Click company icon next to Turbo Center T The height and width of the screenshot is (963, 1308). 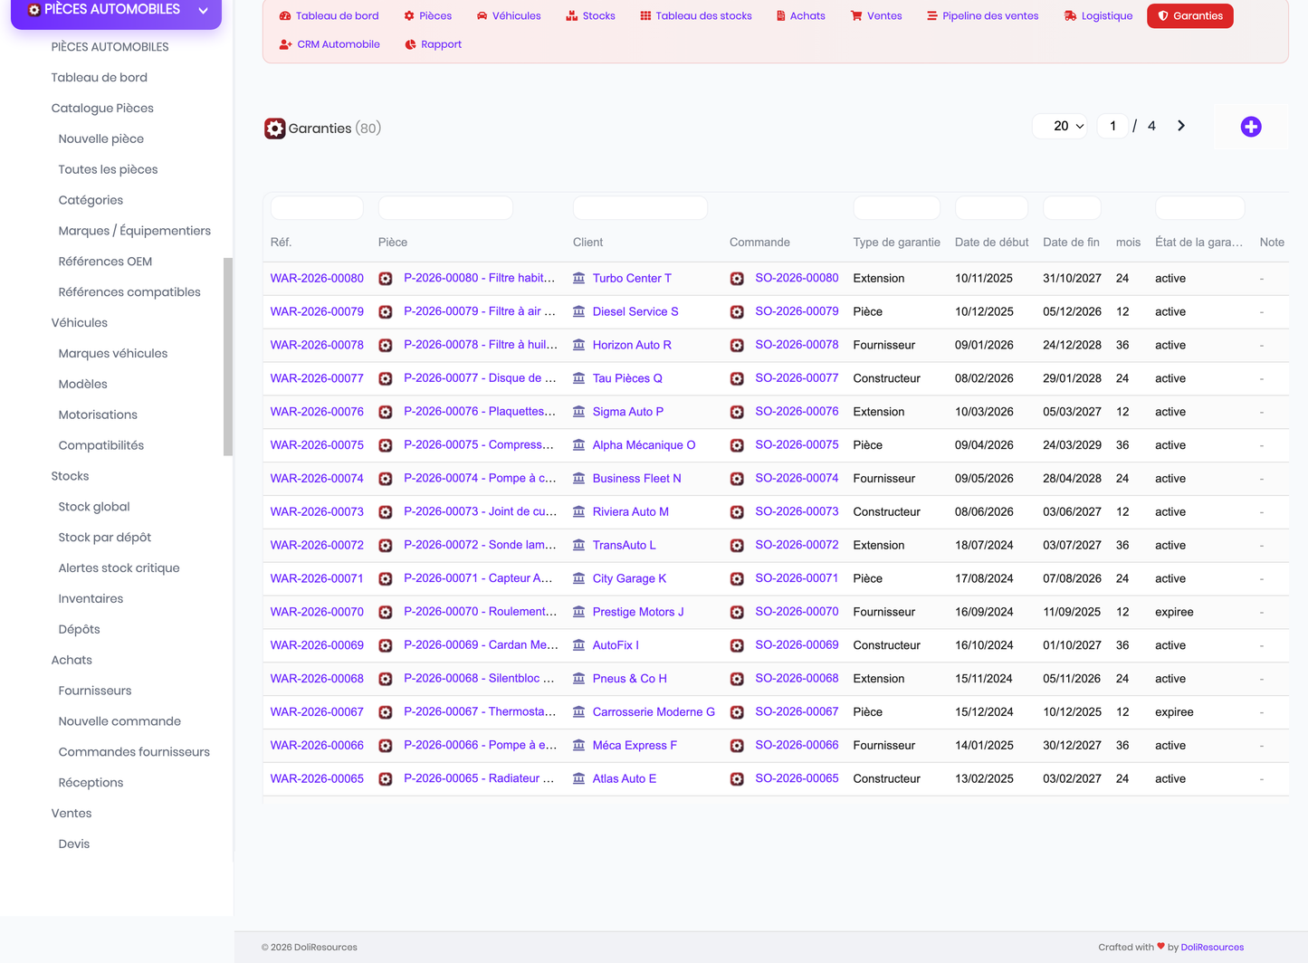579,278
